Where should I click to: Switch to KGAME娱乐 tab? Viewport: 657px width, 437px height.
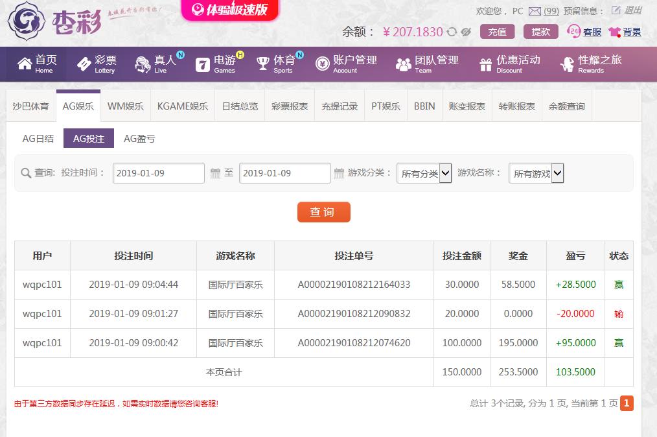183,106
